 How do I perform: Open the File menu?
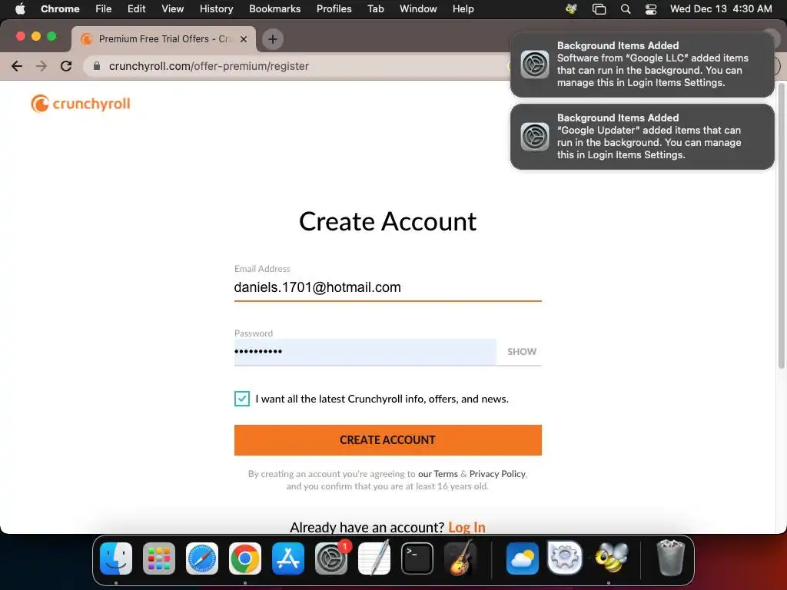(104, 8)
